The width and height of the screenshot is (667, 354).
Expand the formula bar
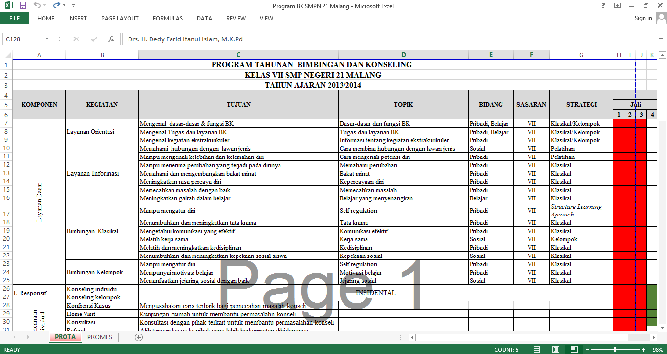pos(662,39)
